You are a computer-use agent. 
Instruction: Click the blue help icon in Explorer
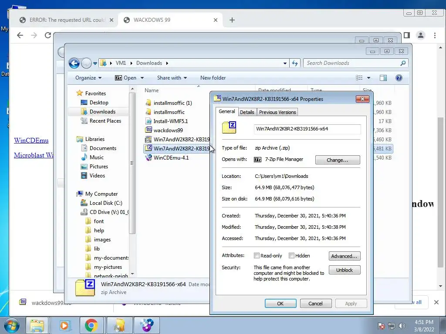pos(399,78)
